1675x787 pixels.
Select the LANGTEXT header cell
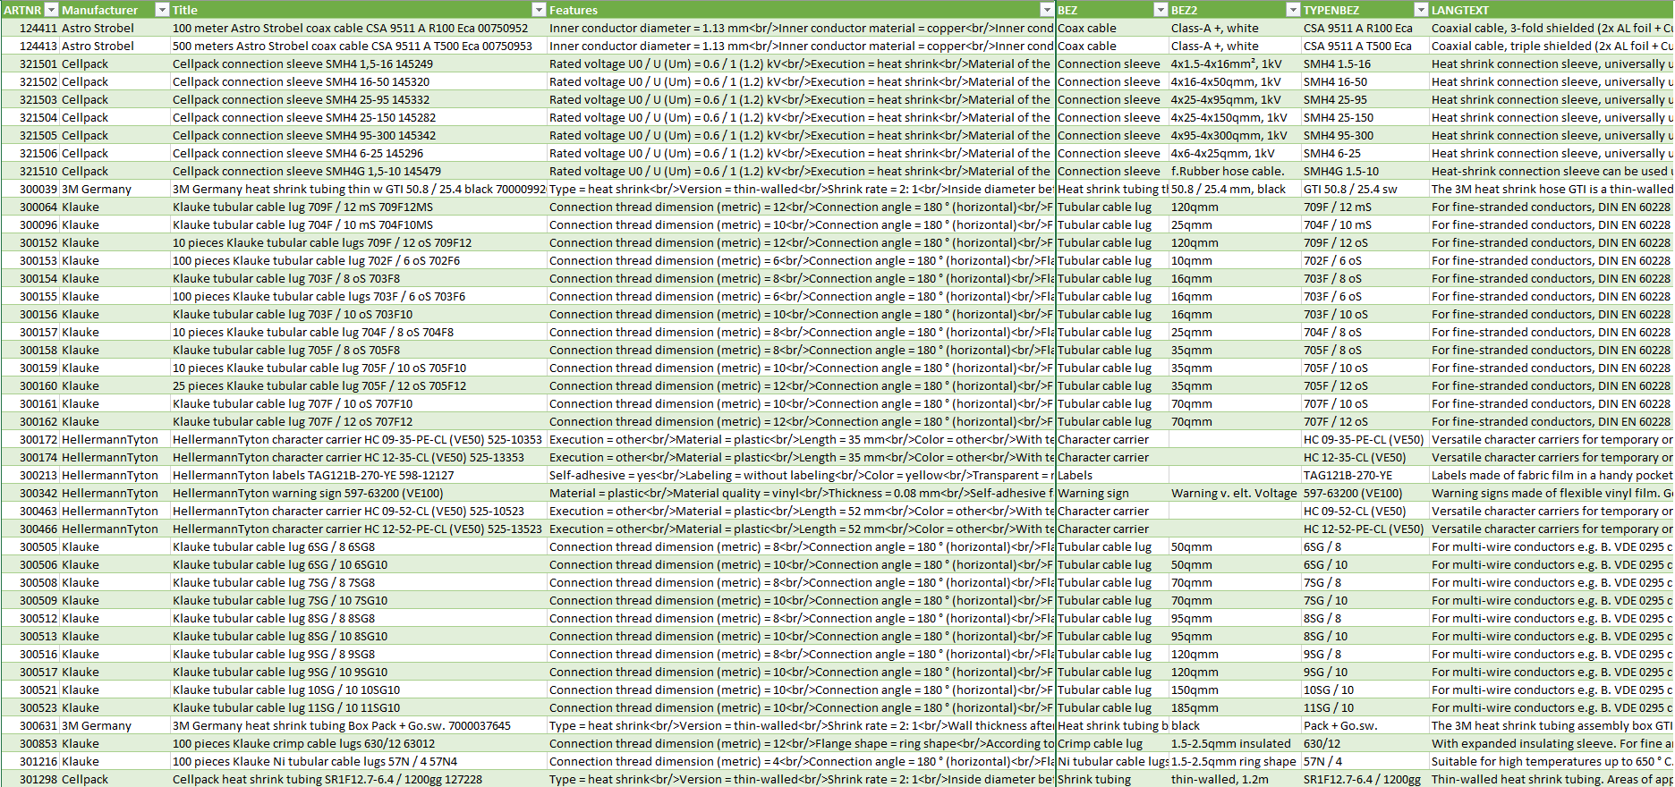click(x=1552, y=10)
